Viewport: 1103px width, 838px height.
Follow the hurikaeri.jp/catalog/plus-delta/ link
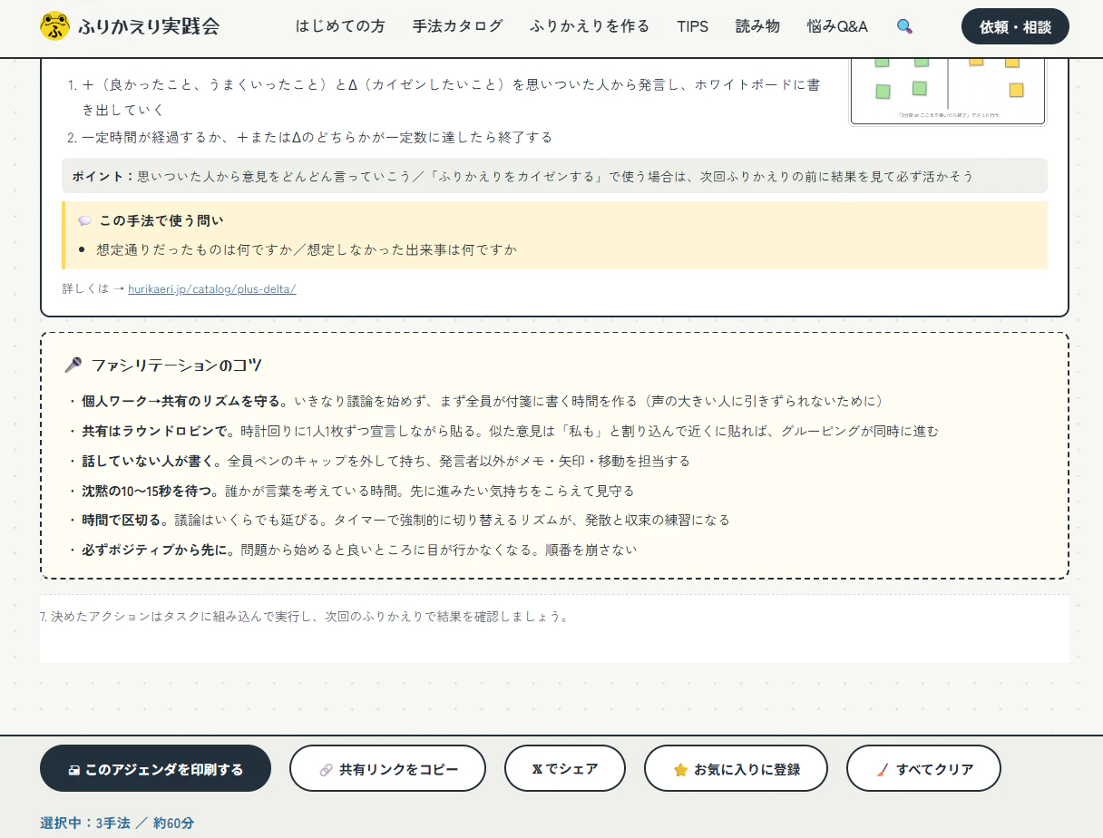click(x=212, y=288)
